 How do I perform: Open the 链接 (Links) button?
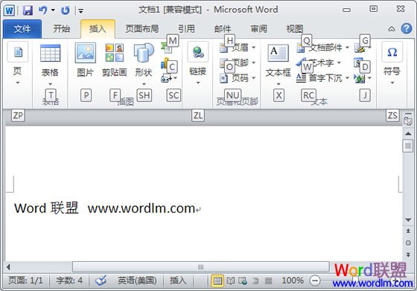[x=198, y=64]
